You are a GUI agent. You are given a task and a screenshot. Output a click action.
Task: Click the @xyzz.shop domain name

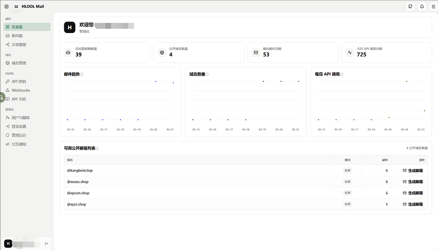click(x=77, y=204)
